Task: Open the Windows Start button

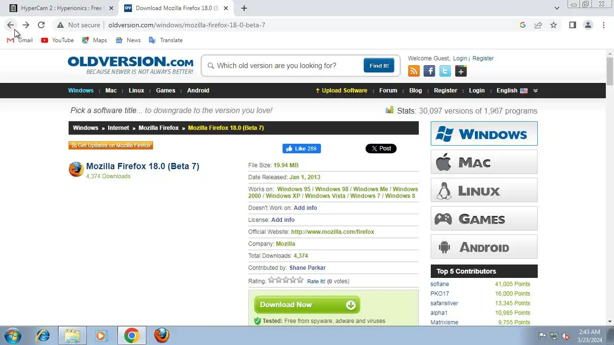Action: pos(13,335)
